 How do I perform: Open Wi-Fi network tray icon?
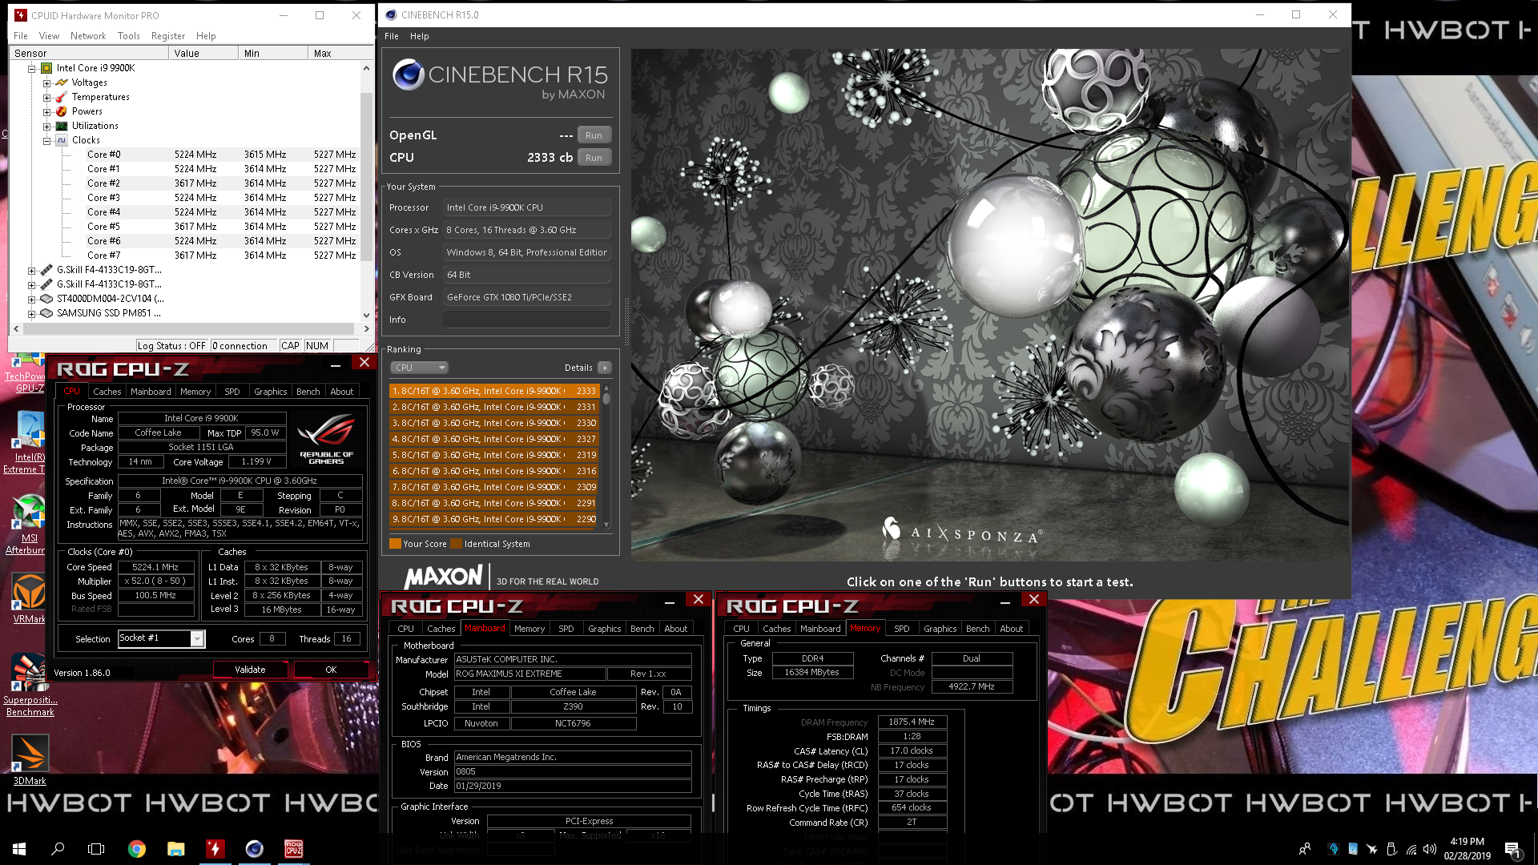point(1411,849)
